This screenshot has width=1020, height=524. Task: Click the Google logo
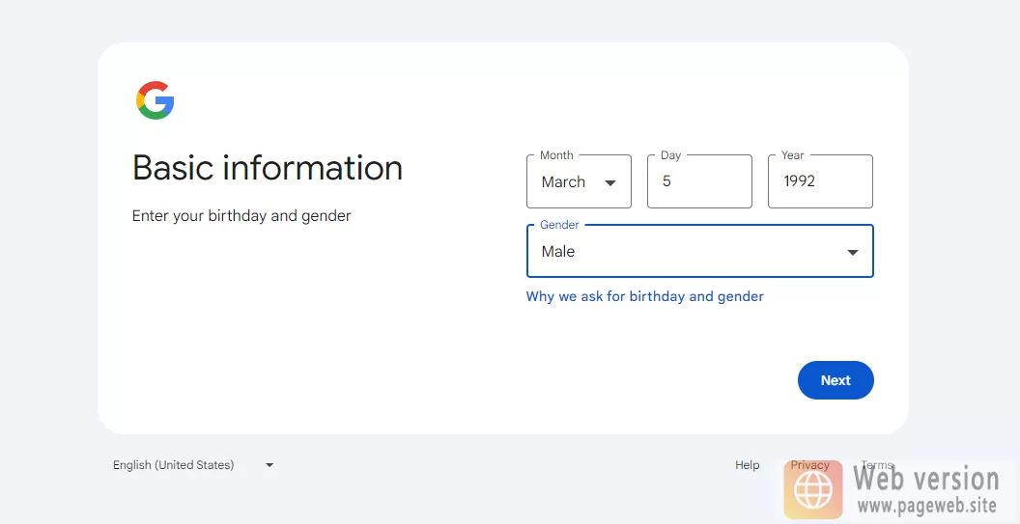click(155, 101)
